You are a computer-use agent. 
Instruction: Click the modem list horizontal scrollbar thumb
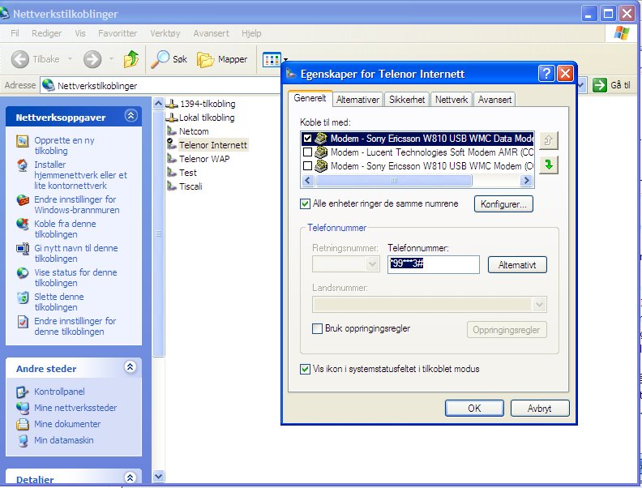(393, 181)
